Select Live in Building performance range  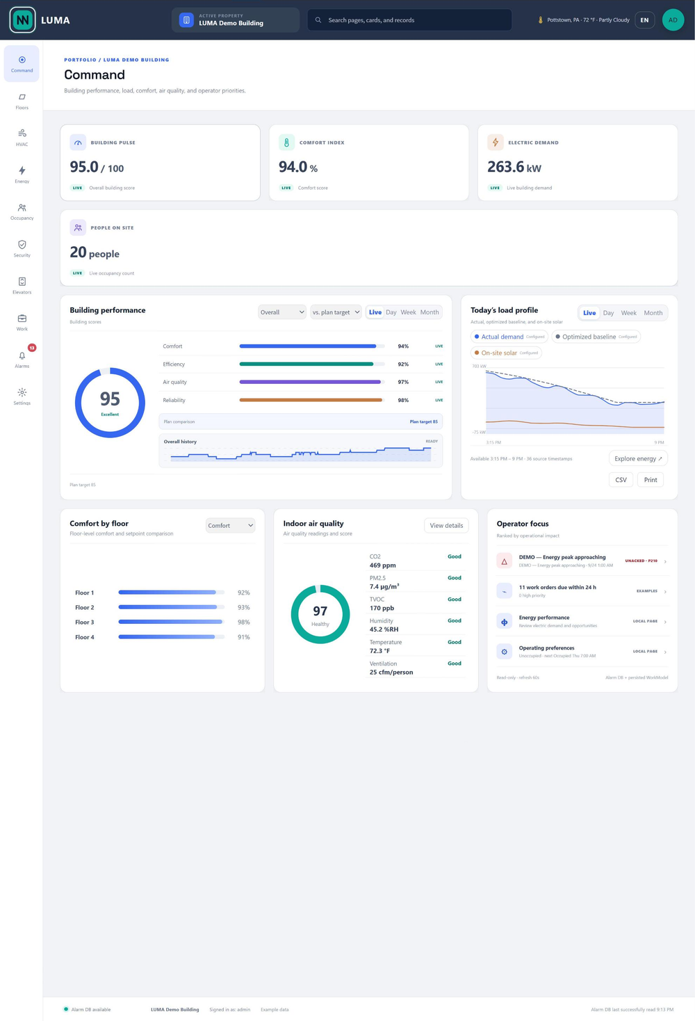coord(375,312)
